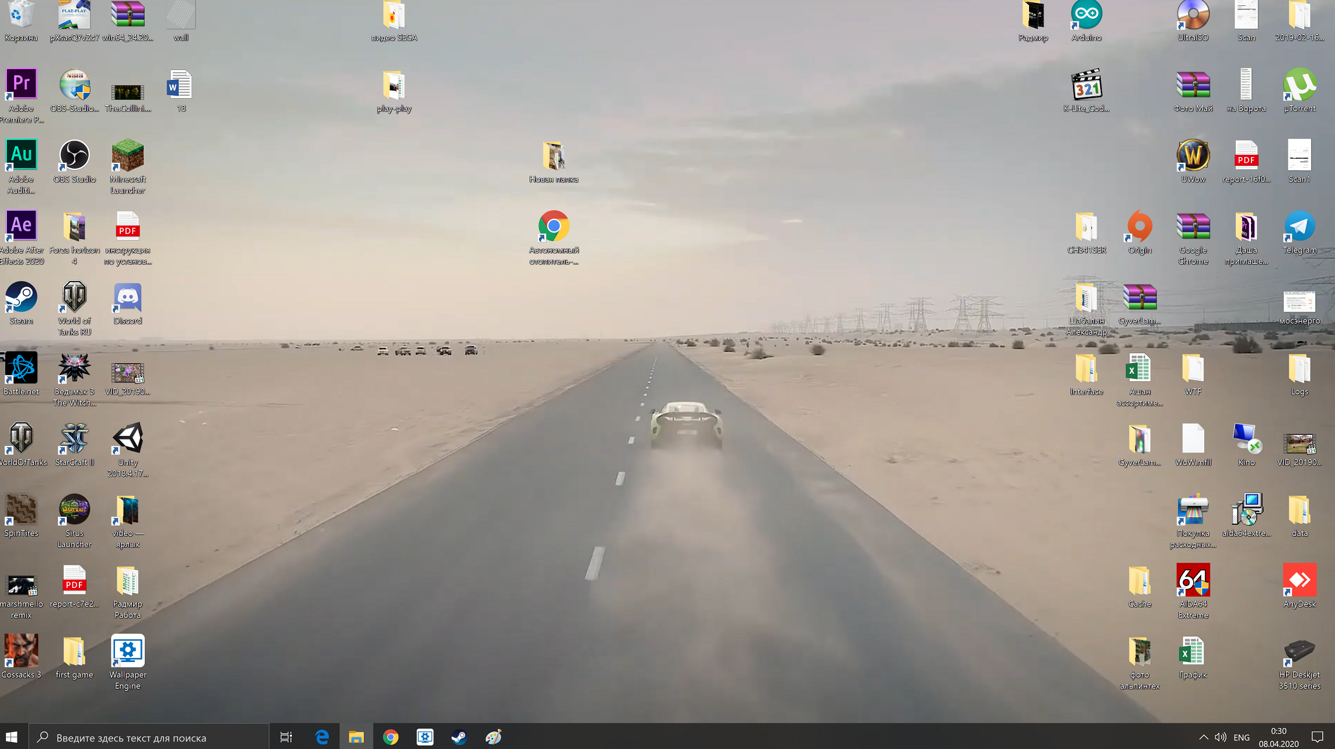This screenshot has height=749, width=1335.
Task: Select the Adobe Premiere Pro desktop icon
Action: point(21,85)
